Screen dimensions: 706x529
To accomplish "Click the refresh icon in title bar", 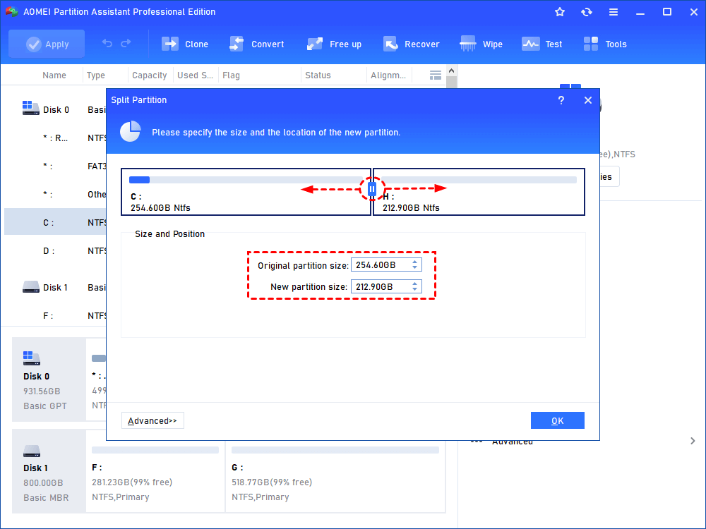I will coord(586,12).
